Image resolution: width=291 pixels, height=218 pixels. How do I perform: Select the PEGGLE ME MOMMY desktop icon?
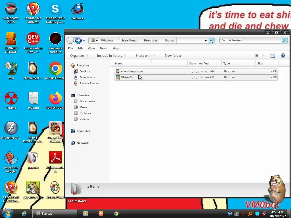click(33, 12)
